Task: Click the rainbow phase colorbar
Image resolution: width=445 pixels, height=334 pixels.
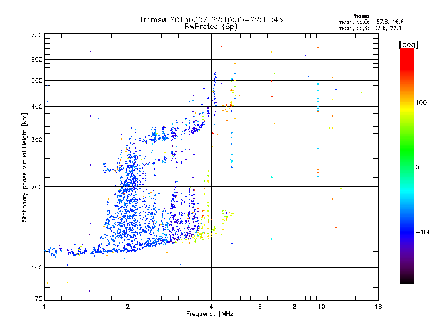Action: (x=407, y=166)
